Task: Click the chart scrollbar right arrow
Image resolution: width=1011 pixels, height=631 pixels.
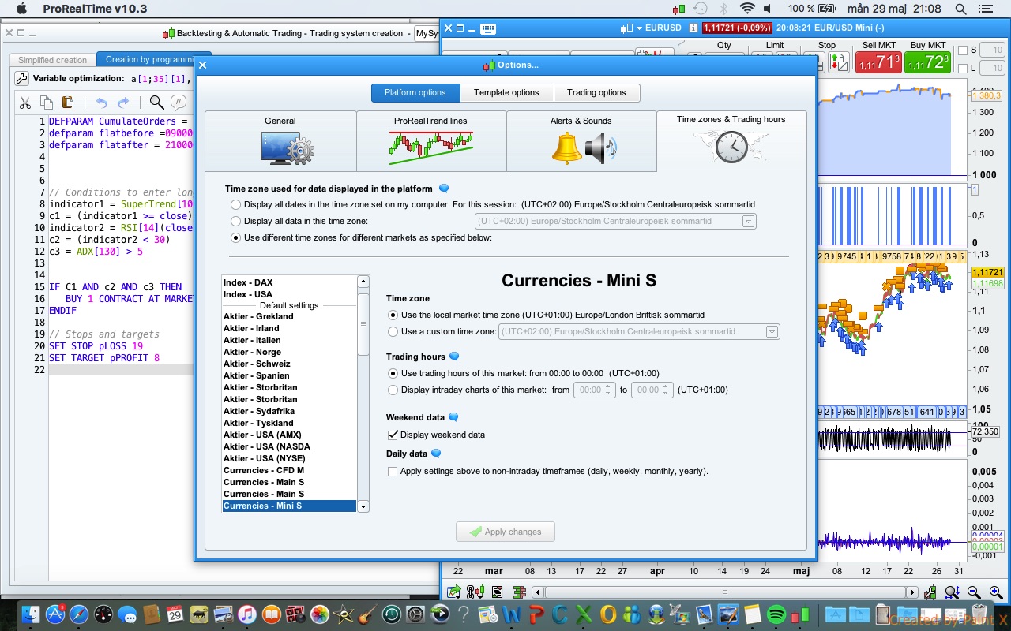Action: point(912,592)
